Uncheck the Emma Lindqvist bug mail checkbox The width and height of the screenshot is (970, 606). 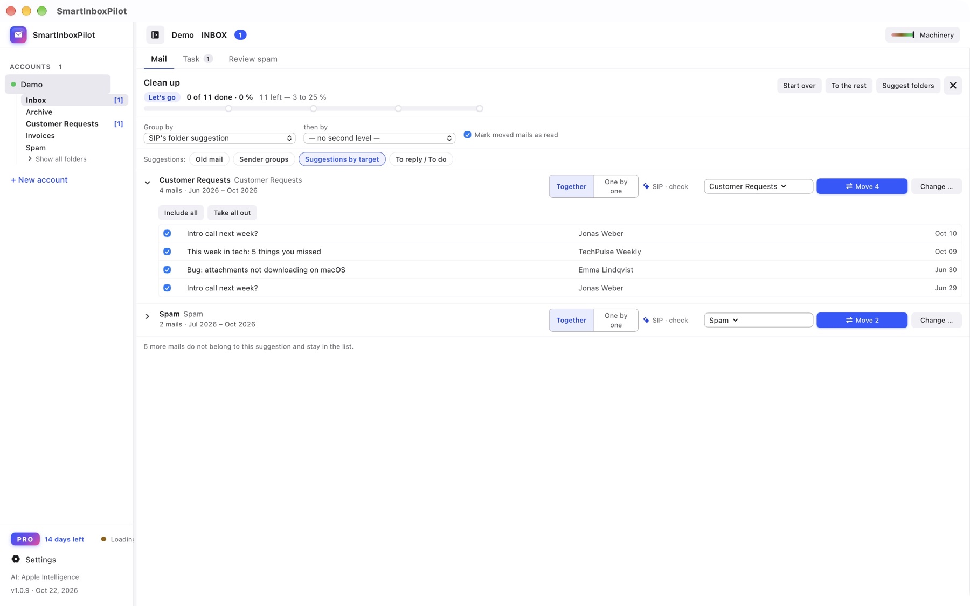pos(167,270)
